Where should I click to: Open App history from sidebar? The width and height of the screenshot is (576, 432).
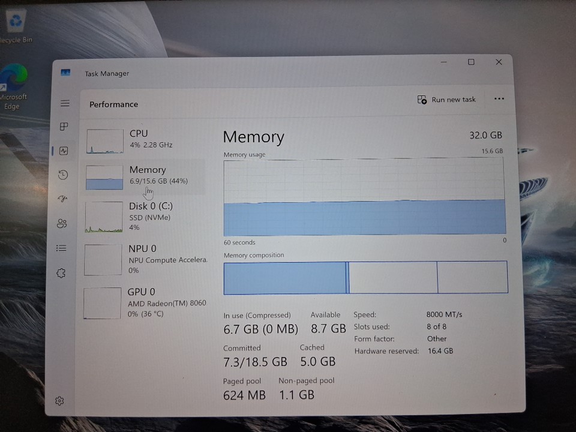(x=63, y=175)
